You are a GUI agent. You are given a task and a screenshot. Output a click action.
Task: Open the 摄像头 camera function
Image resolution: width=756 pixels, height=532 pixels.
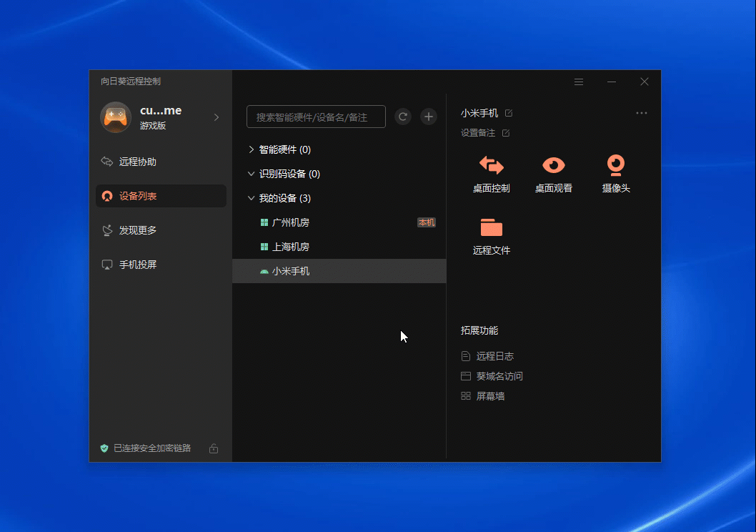(x=616, y=174)
